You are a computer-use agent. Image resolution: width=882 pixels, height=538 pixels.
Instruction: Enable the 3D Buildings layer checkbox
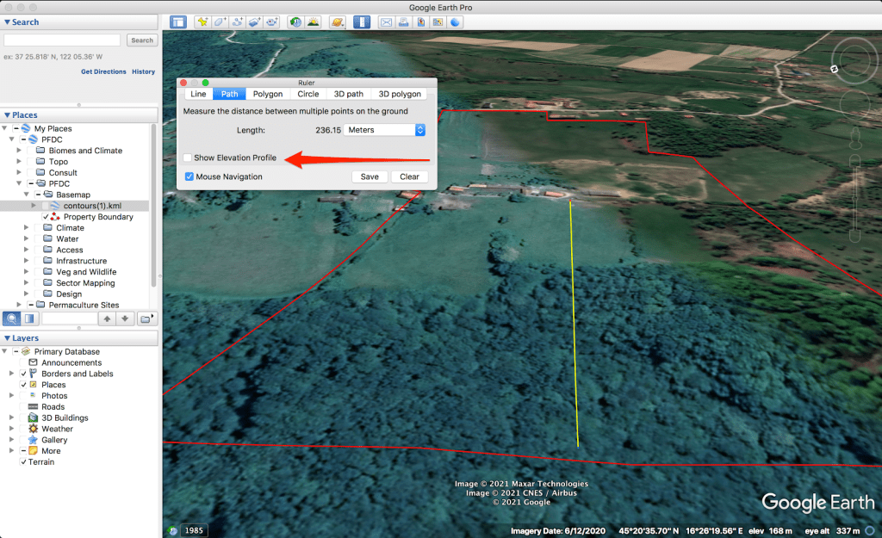pos(23,417)
